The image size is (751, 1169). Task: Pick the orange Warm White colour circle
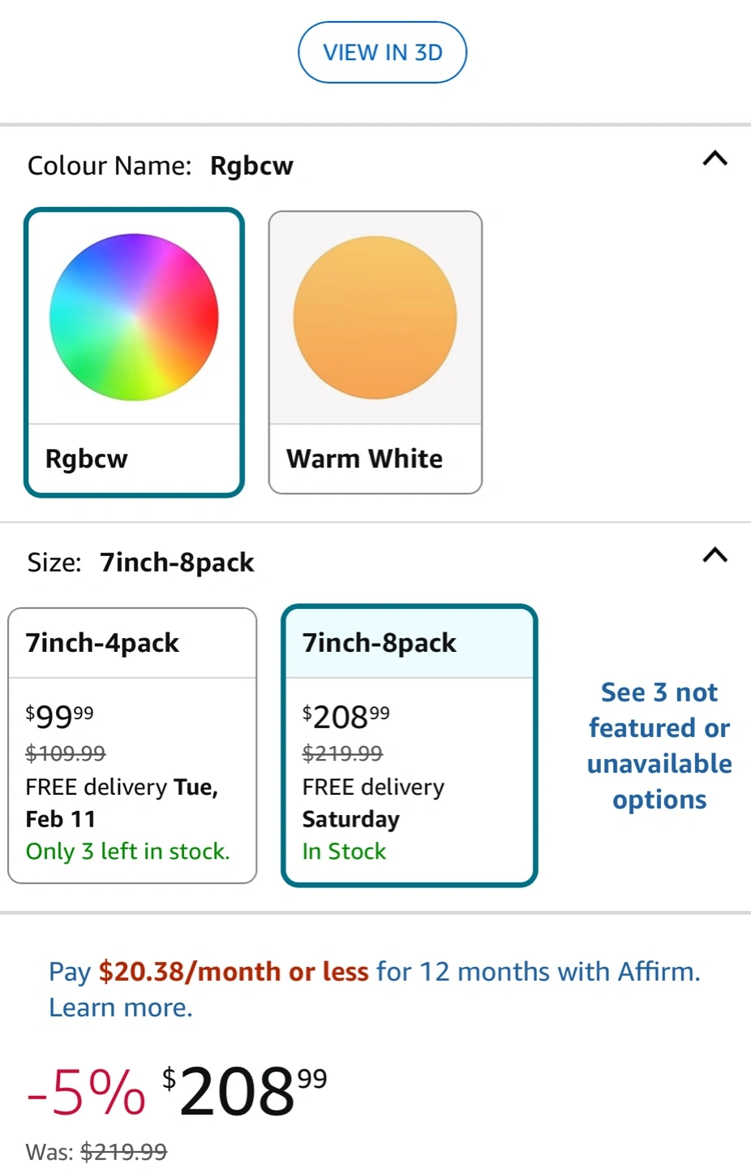pos(375,317)
